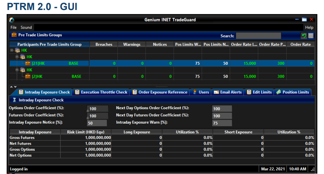Image resolution: width=324 pixels, height=174 pixels.
Task: Click the briefcase icon of [2]HK row
Action: pyautogui.click(x=28, y=76)
